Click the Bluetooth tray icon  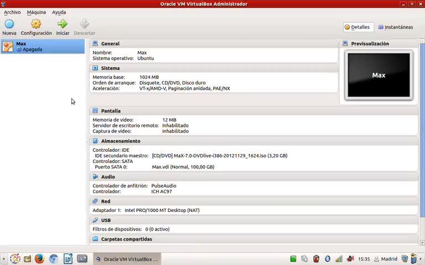tap(327, 258)
